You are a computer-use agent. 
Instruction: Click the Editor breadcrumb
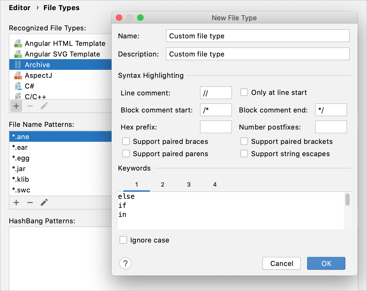click(20, 8)
